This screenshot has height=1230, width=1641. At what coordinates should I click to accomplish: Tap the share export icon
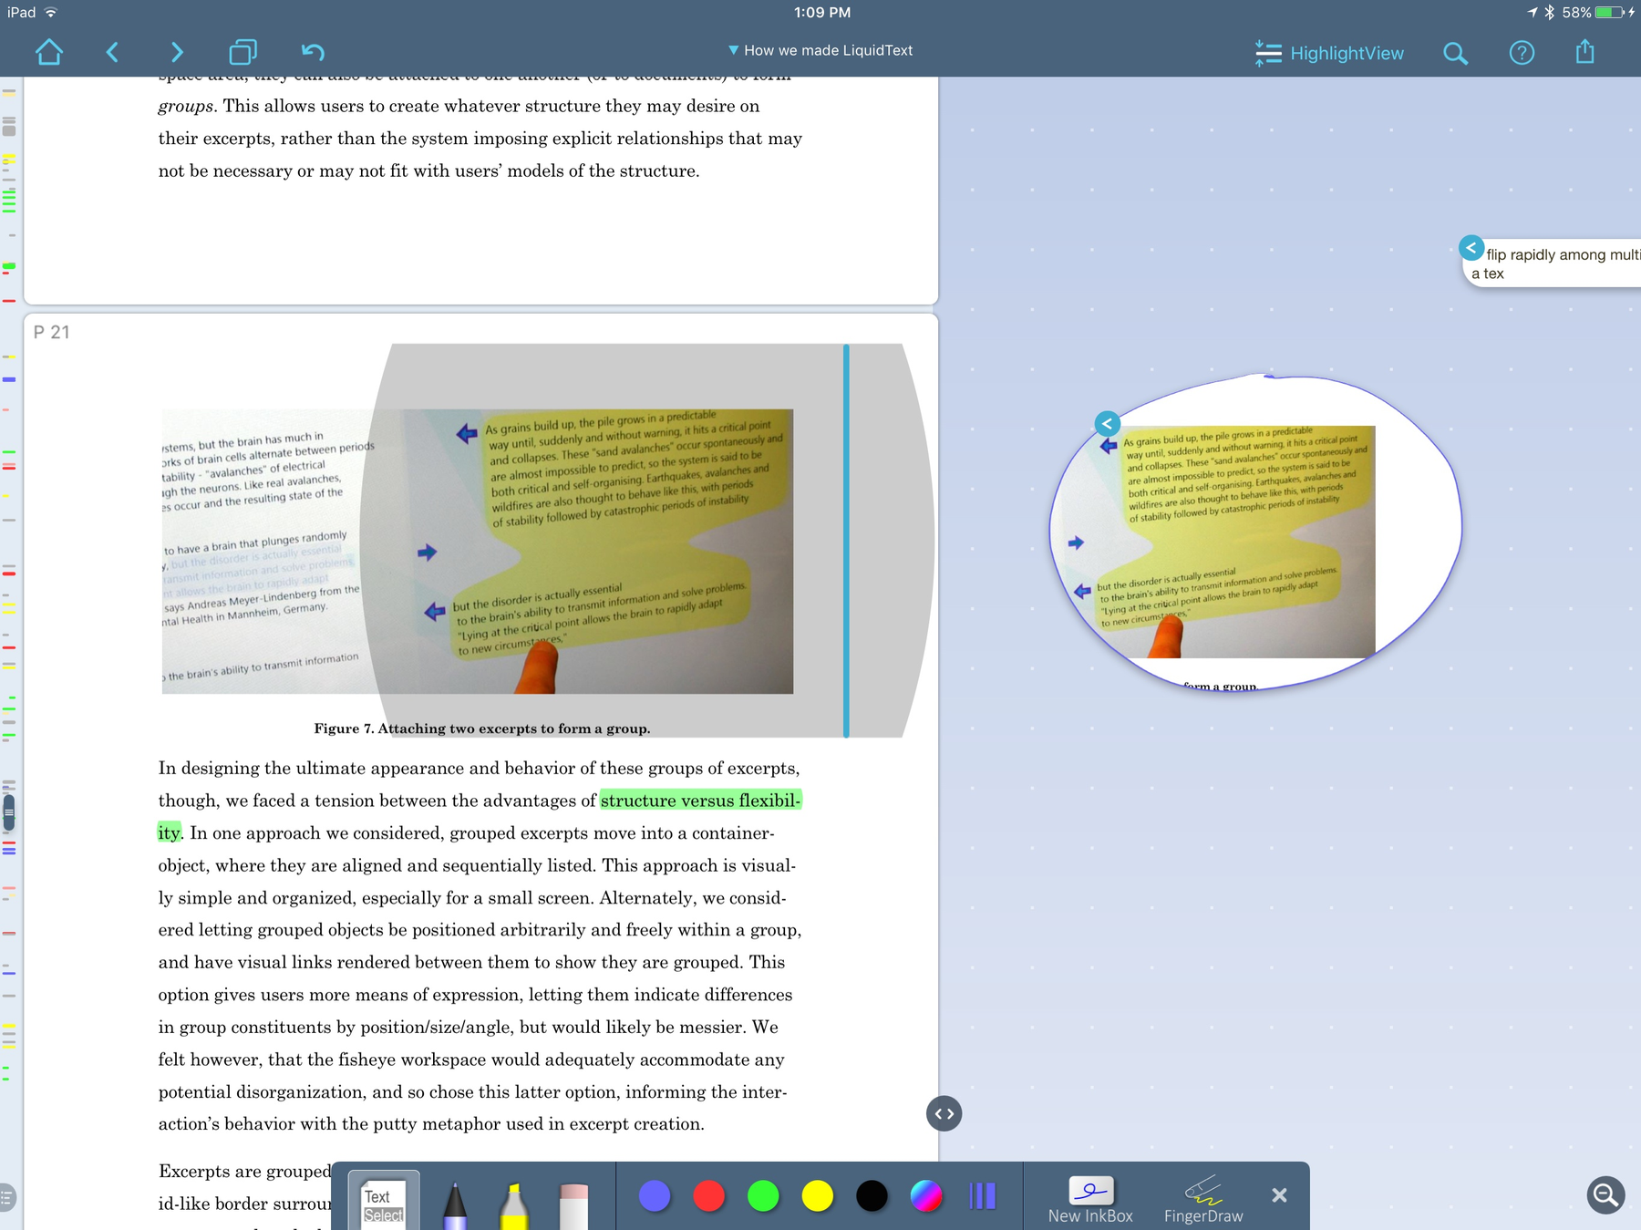pos(1585,51)
